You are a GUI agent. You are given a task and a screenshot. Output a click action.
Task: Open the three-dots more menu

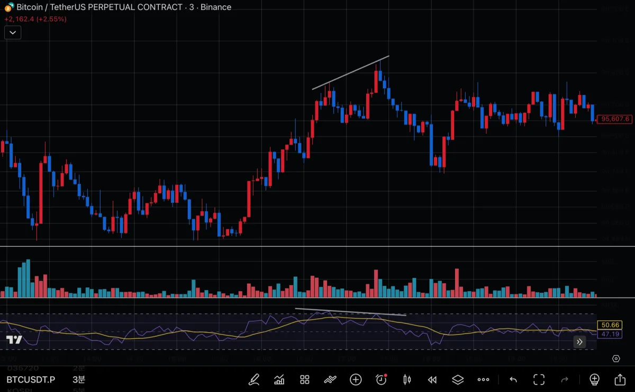[x=483, y=379]
